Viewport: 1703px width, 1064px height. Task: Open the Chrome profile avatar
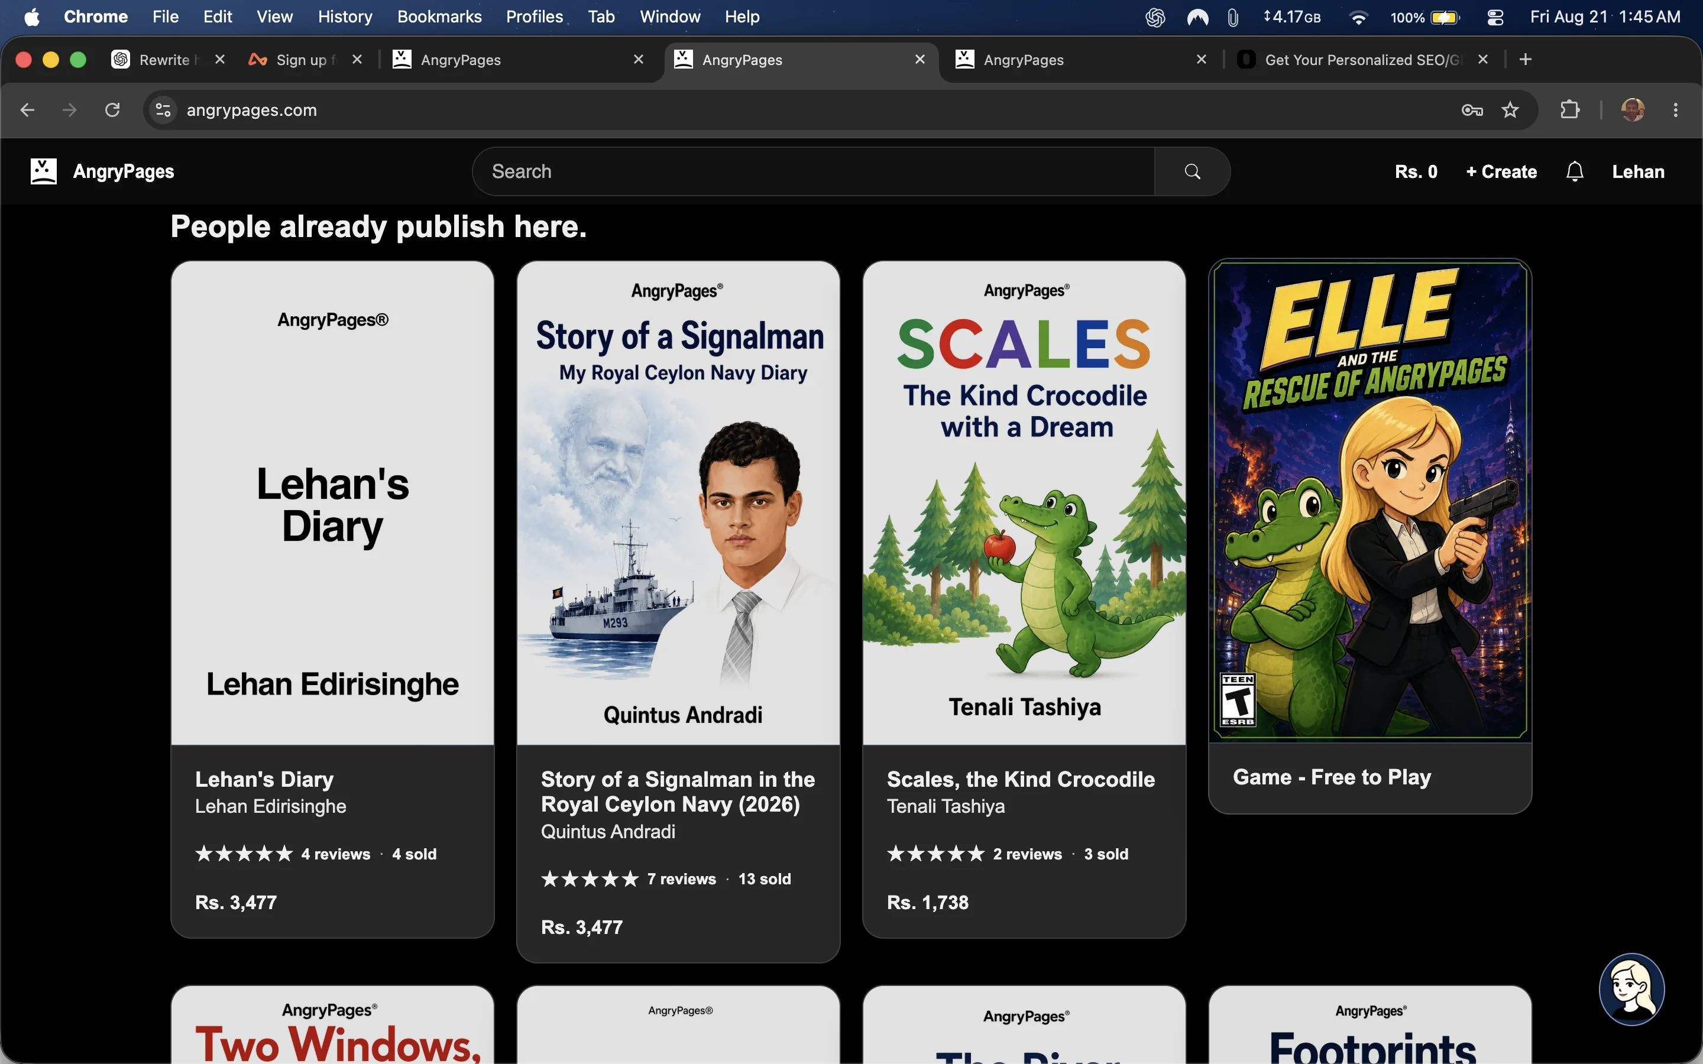pos(1633,110)
